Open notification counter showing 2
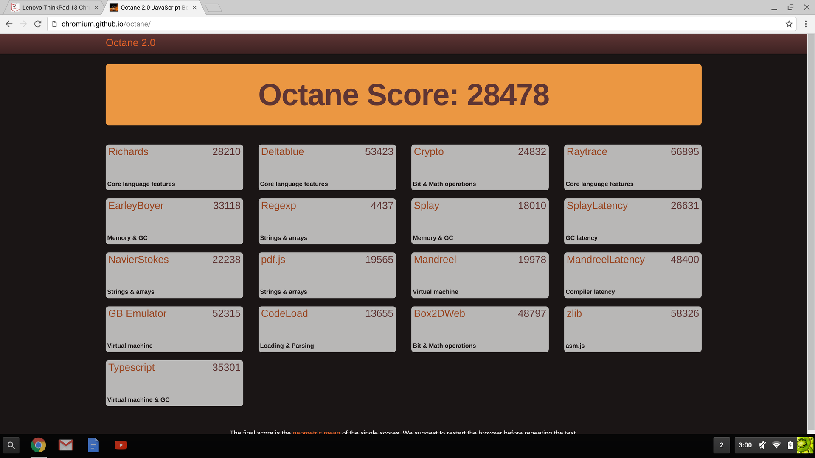The height and width of the screenshot is (458, 815). [721, 445]
